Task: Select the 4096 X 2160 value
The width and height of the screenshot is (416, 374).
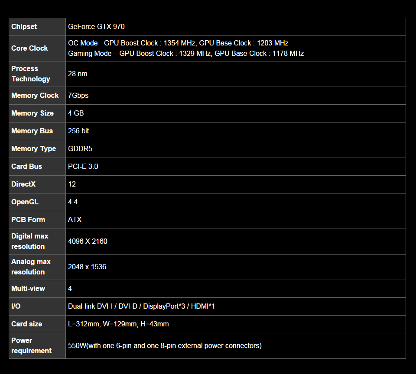Action: pyautogui.click(x=88, y=242)
